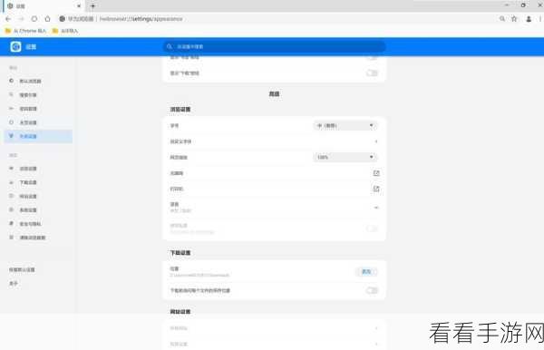
Task: Open the home page icon in toolbar
Action: click(47, 19)
